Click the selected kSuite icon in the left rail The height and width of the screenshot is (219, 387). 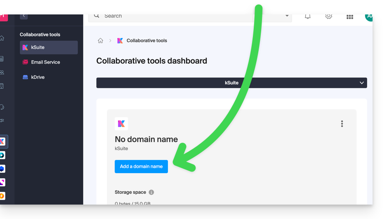click(2, 141)
